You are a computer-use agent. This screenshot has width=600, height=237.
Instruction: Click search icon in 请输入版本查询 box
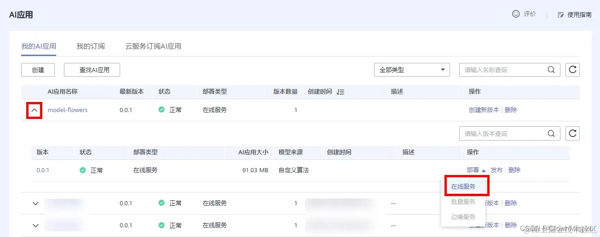point(551,134)
